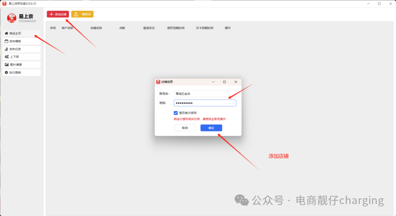Click the yellow 一键登录 upload button
Image resolution: width=396 pixels, height=216 pixels.
82,14
